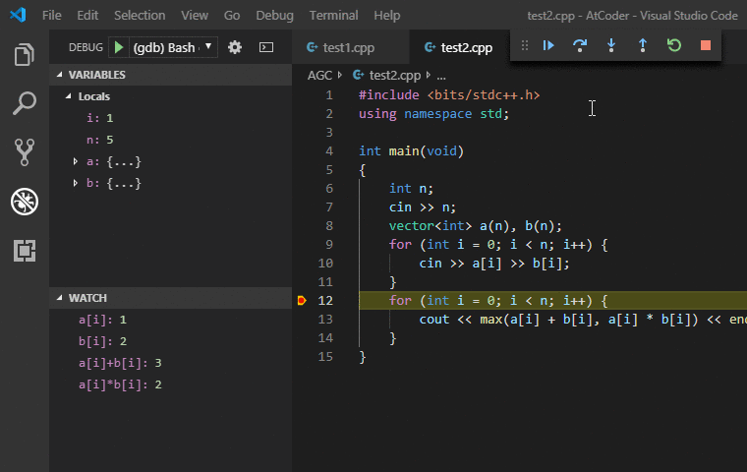Viewport: 747px width, 472px height.
Task: Click the Step Out debug button
Action: 643,45
